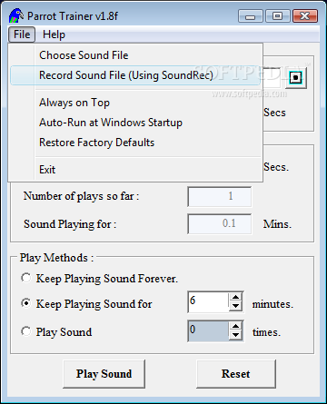This screenshot has height=404, width=327.
Task: Click the Parrot Trainer parrot icon in the title bar
Action: (16, 15)
